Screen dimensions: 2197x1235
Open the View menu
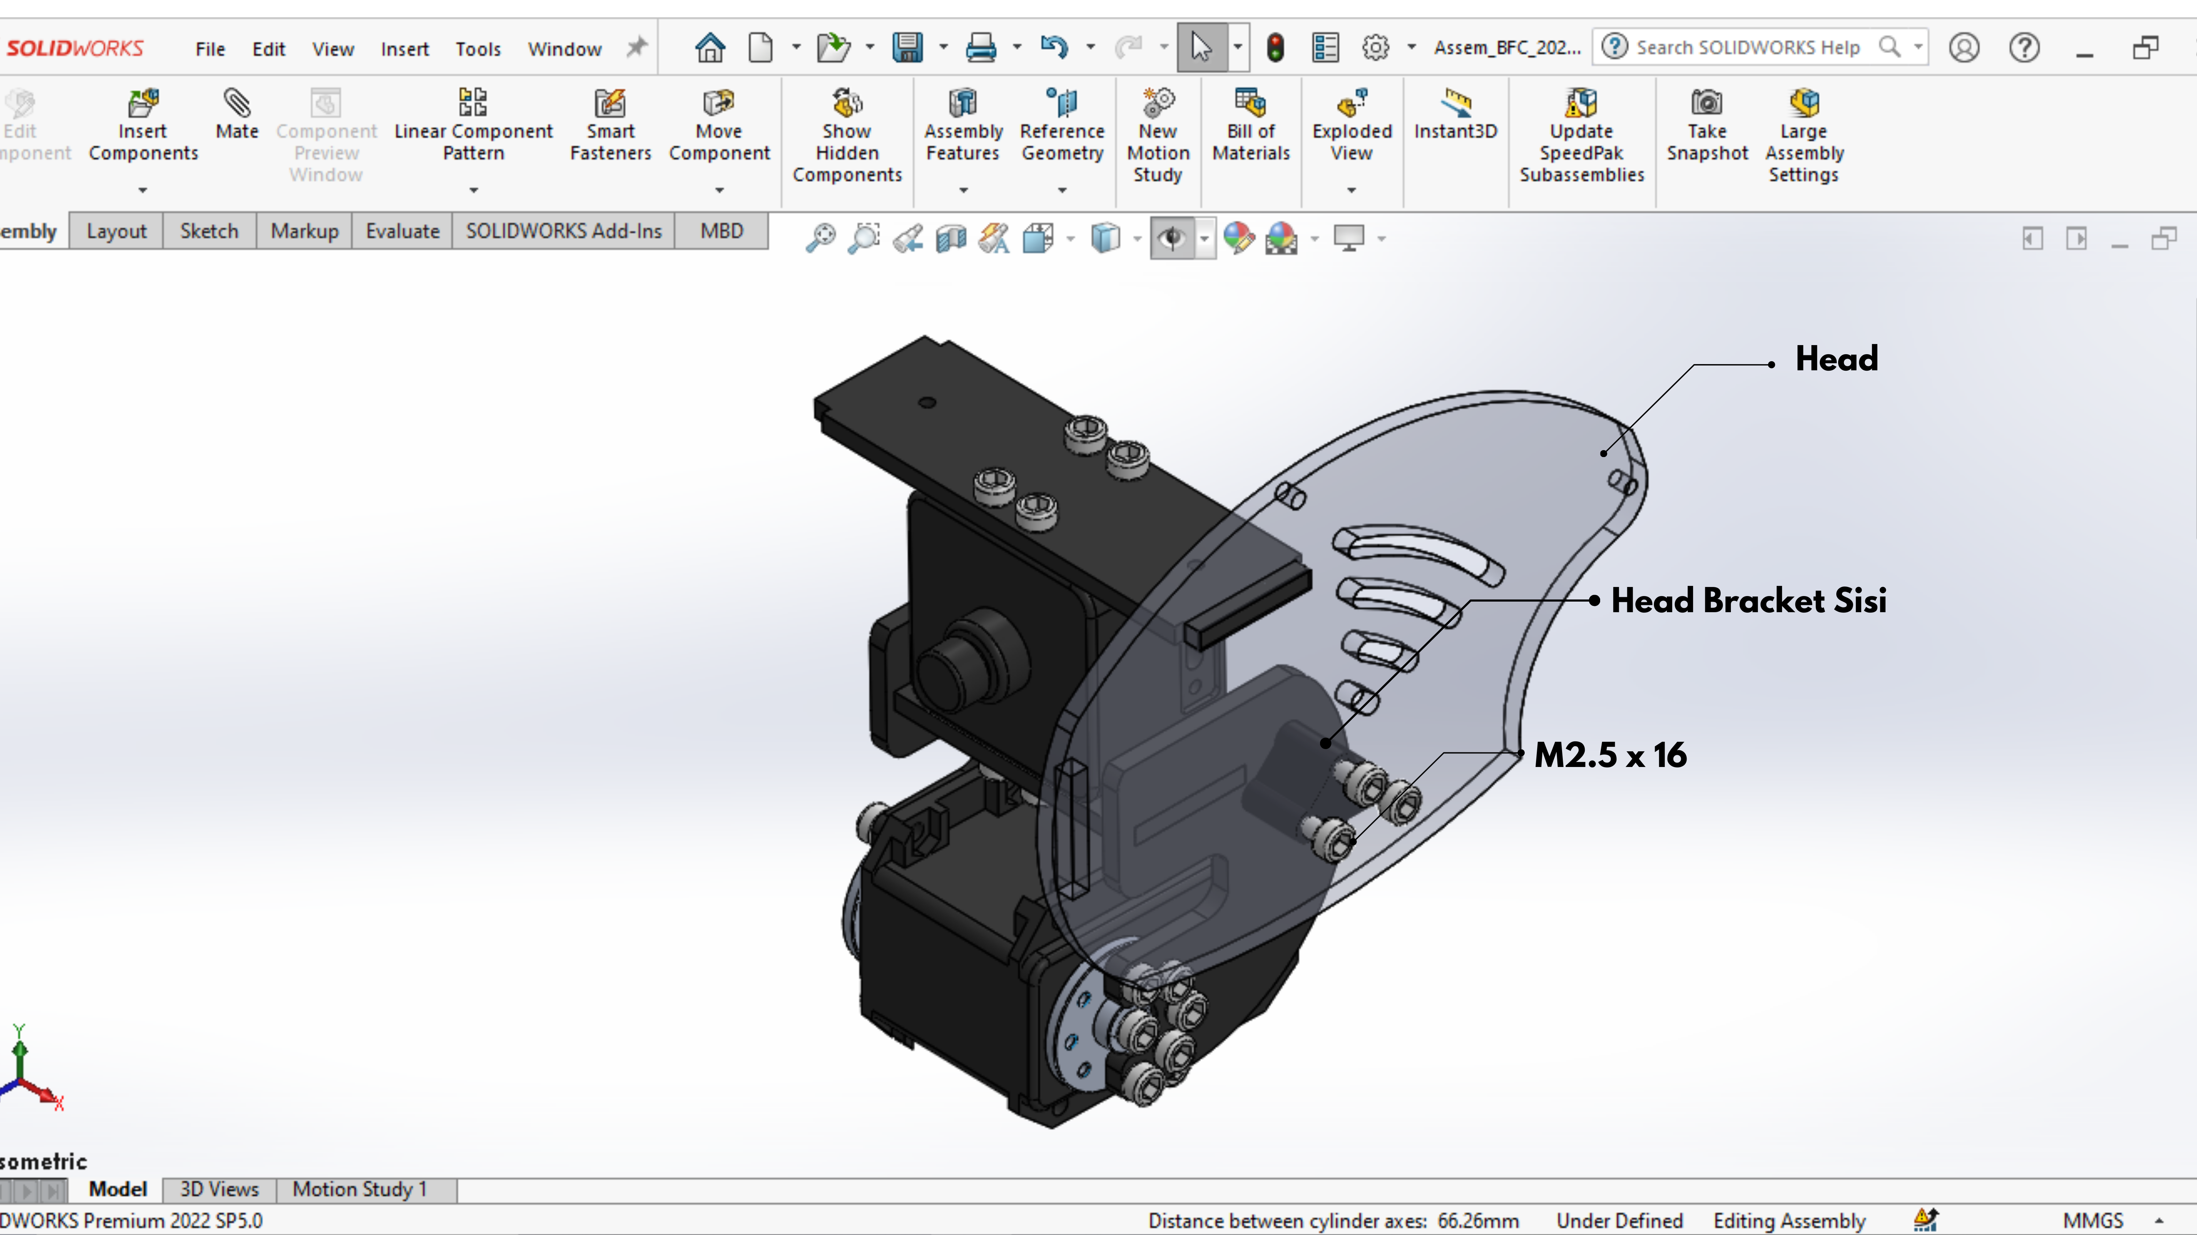332,49
